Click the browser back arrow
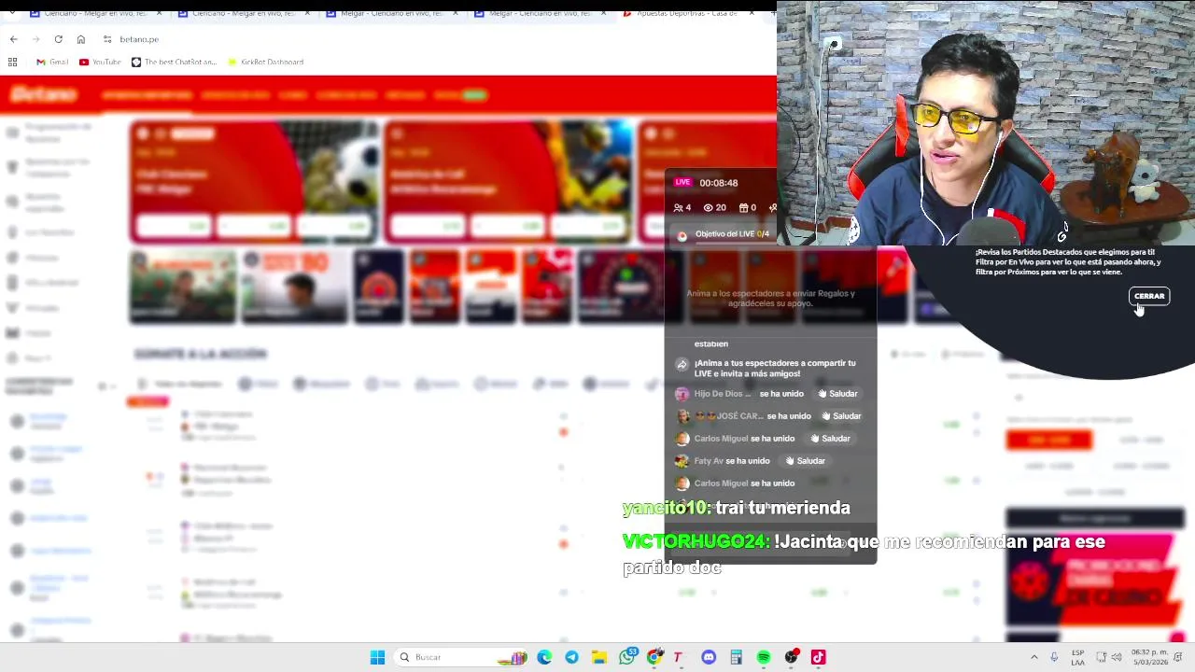 click(x=13, y=39)
